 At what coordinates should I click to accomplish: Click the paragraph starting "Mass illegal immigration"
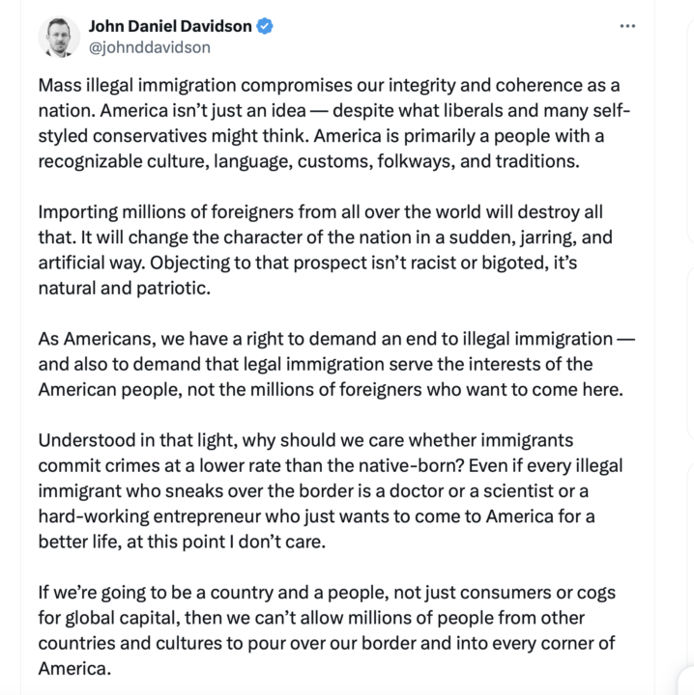click(x=333, y=125)
